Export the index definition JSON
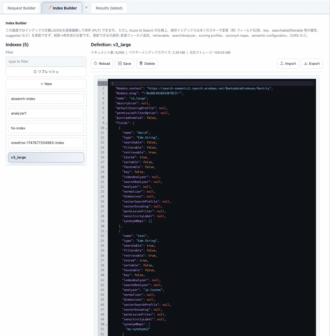Image resolution: width=330 pixels, height=336 pixels. tap(312, 63)
